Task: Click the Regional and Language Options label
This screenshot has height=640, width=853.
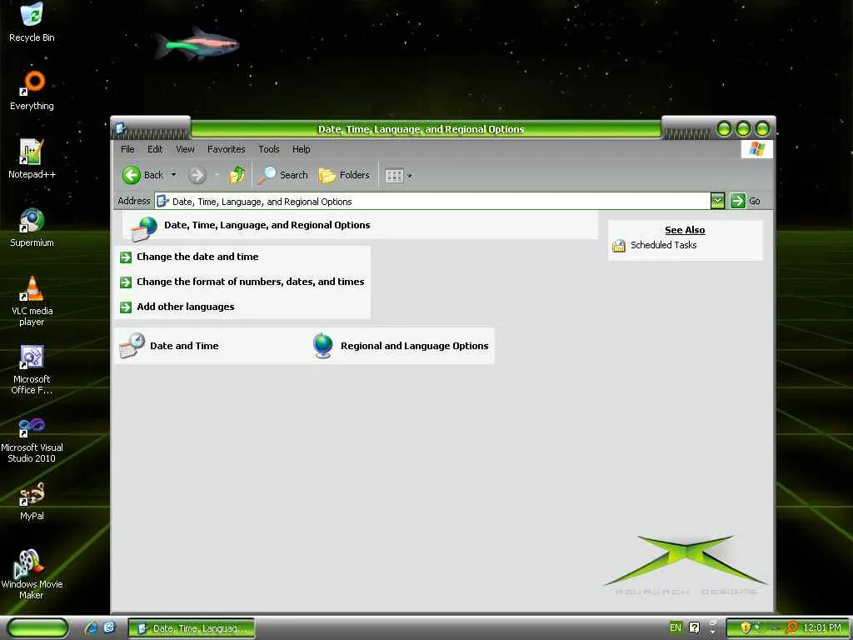Action: coord(415,346)
